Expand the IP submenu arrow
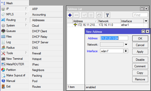151x91 pixels. (26, 8)
